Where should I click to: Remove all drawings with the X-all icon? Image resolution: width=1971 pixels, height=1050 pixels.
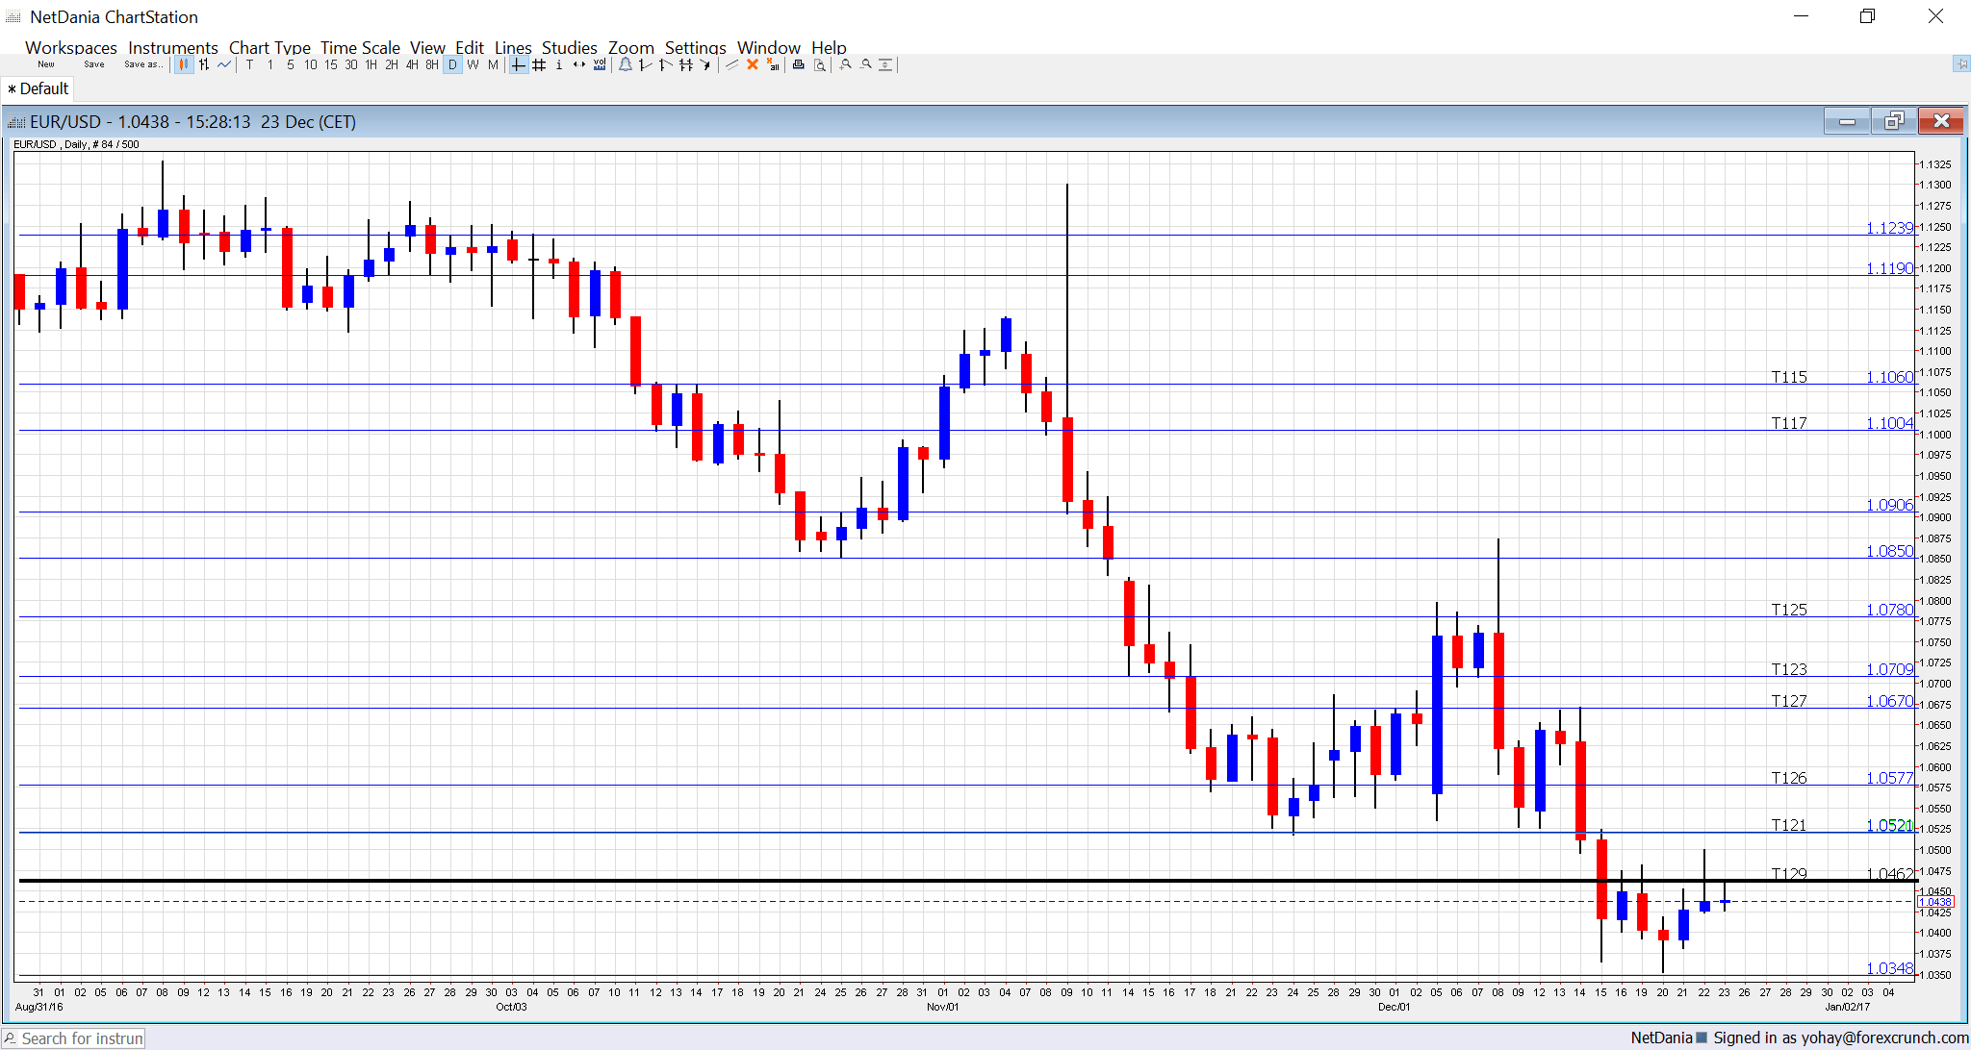pos(773,64)
